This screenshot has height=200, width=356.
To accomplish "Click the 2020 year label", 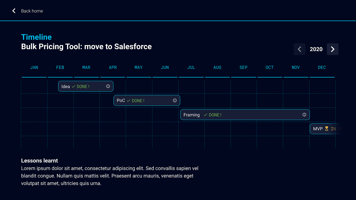I will coord(316,49).
